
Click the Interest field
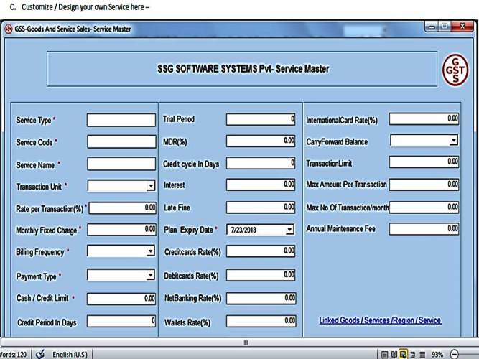tap(261, 185)
